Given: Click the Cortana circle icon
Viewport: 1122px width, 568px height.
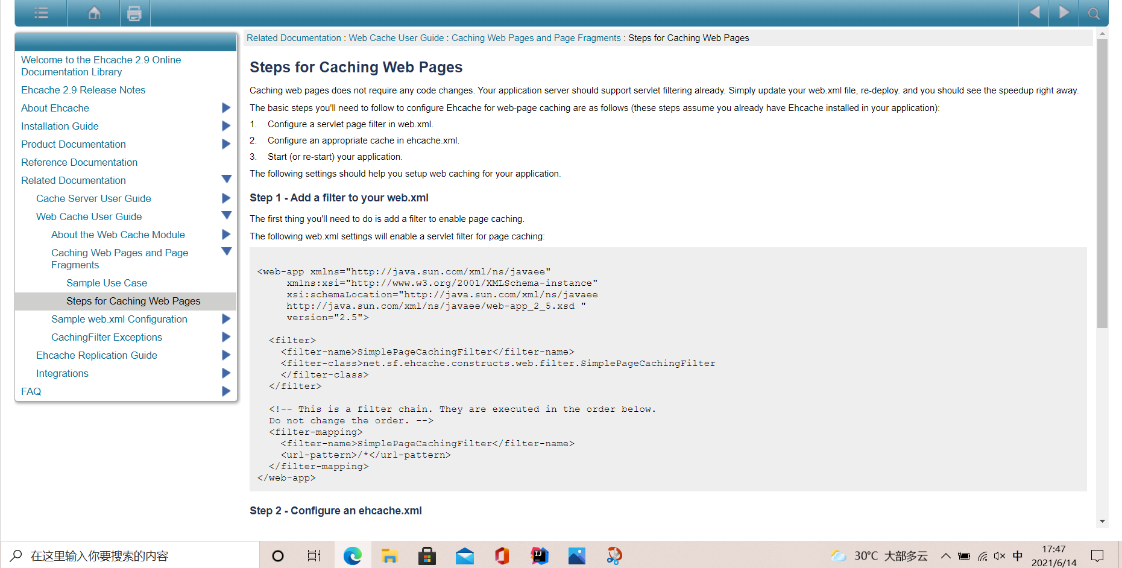Looking at the screenshot, I should [x=278, y=556].
